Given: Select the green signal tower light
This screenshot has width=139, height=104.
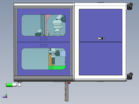Looking at the screenshot, I should 9,85.
